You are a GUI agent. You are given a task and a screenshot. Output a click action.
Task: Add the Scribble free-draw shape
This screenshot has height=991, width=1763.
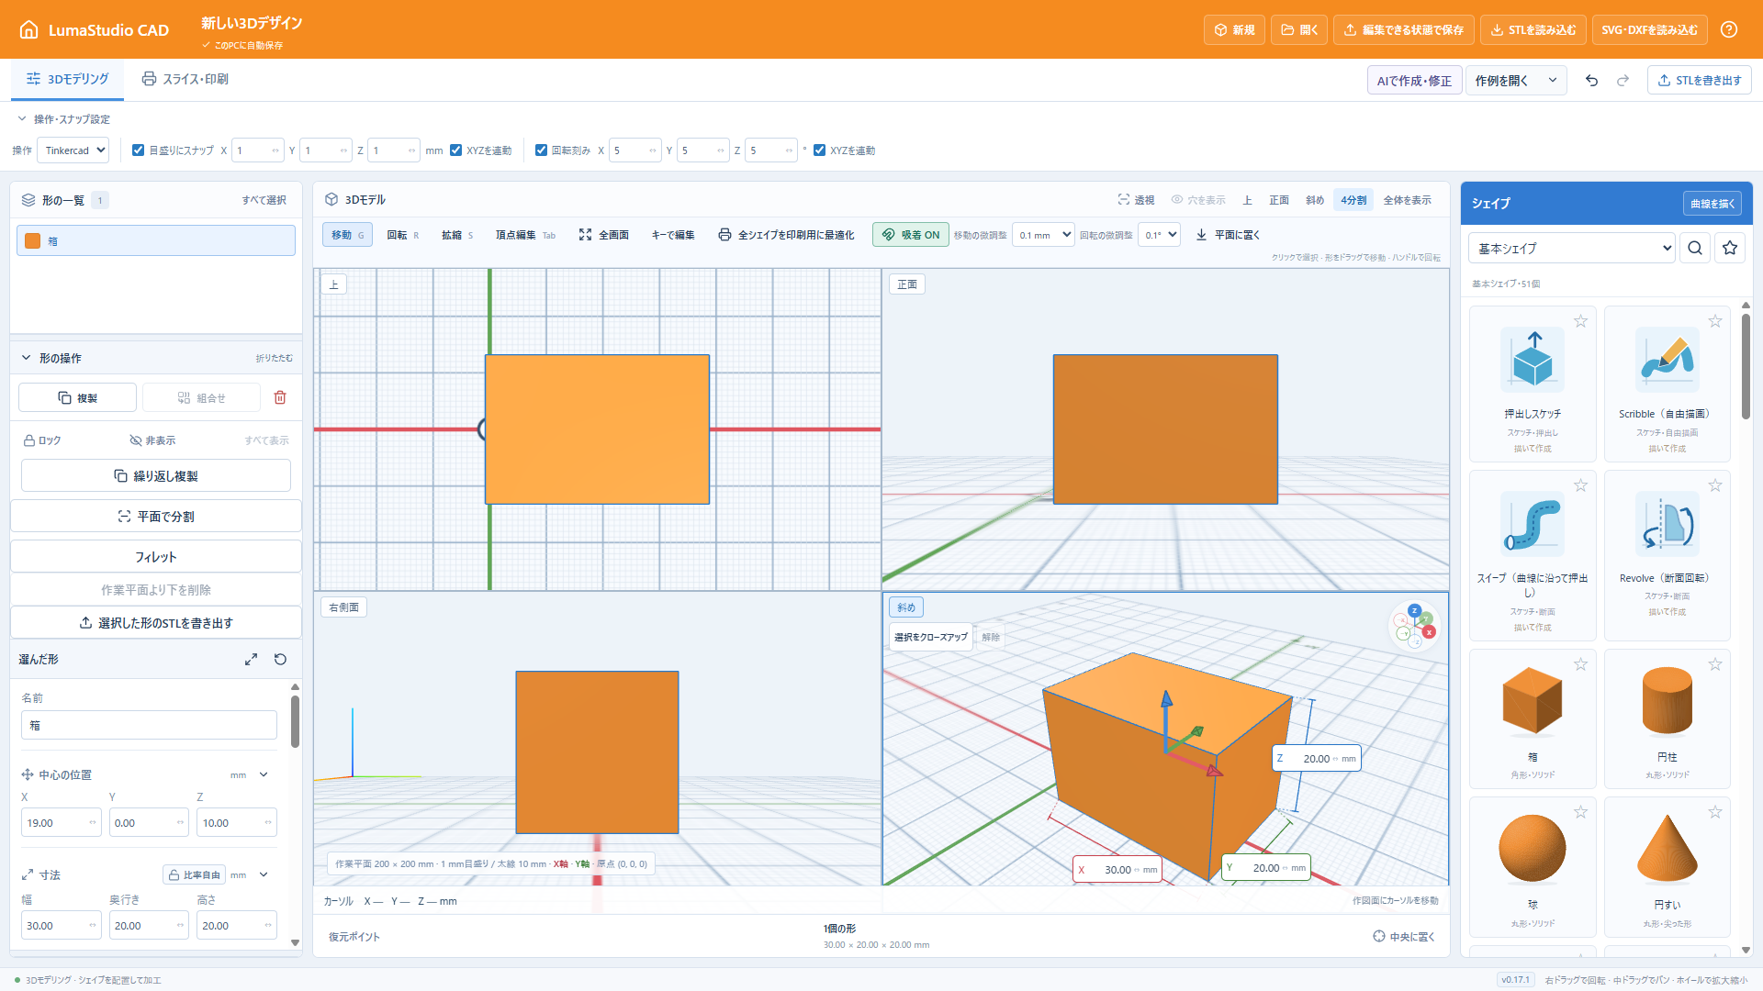[x=1667, y=384]
